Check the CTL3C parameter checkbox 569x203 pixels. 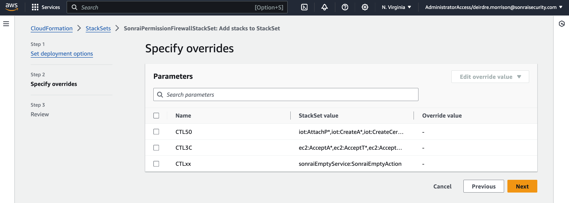tap(156, 148)
